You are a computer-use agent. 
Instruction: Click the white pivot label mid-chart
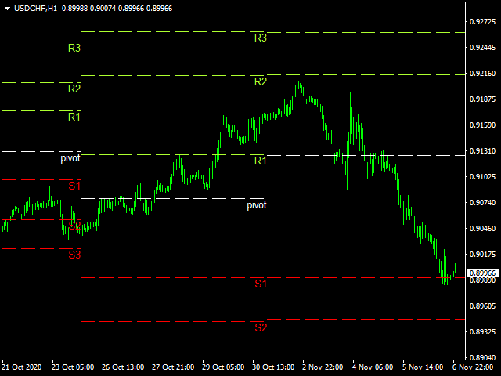click(x=257, y=205)
